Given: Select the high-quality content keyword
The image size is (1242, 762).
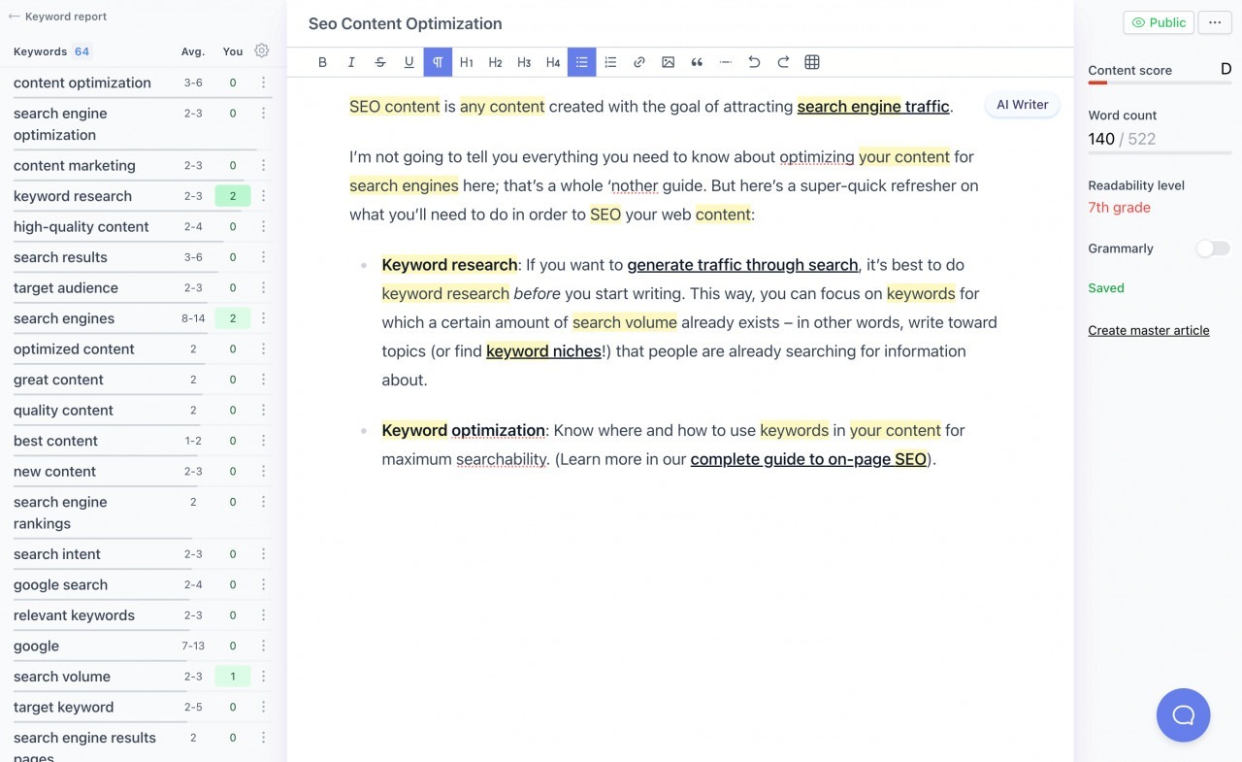Looking at the screenshot, I should [x=82, y=227].
